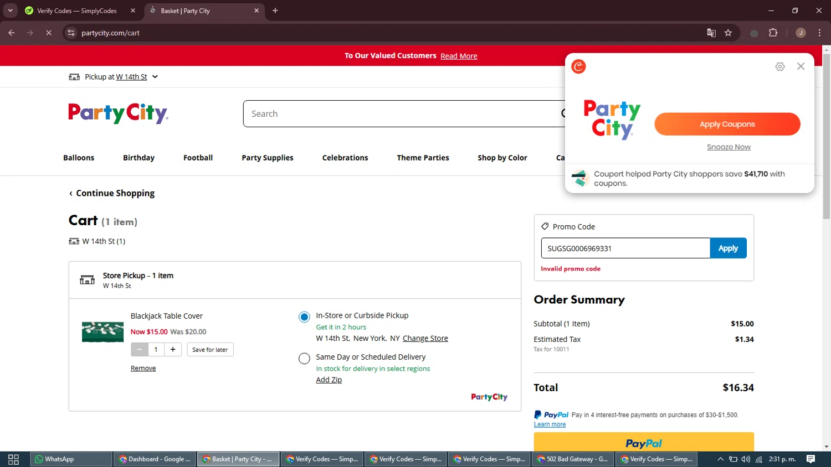Expand the Pickup at W 14th St dropdown
The image size is (831, 467).
[x=155, y=77]
